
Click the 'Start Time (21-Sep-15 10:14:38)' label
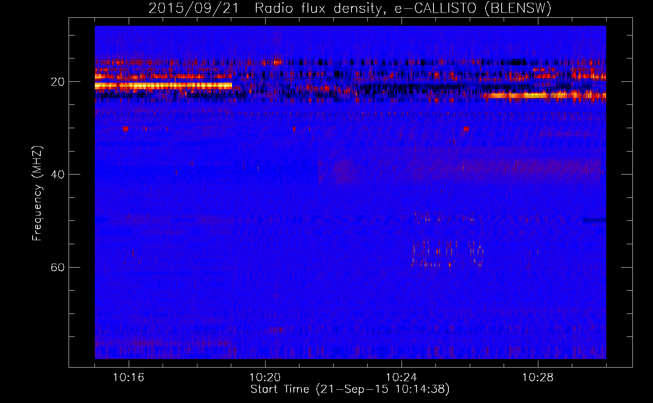(350, 389)
